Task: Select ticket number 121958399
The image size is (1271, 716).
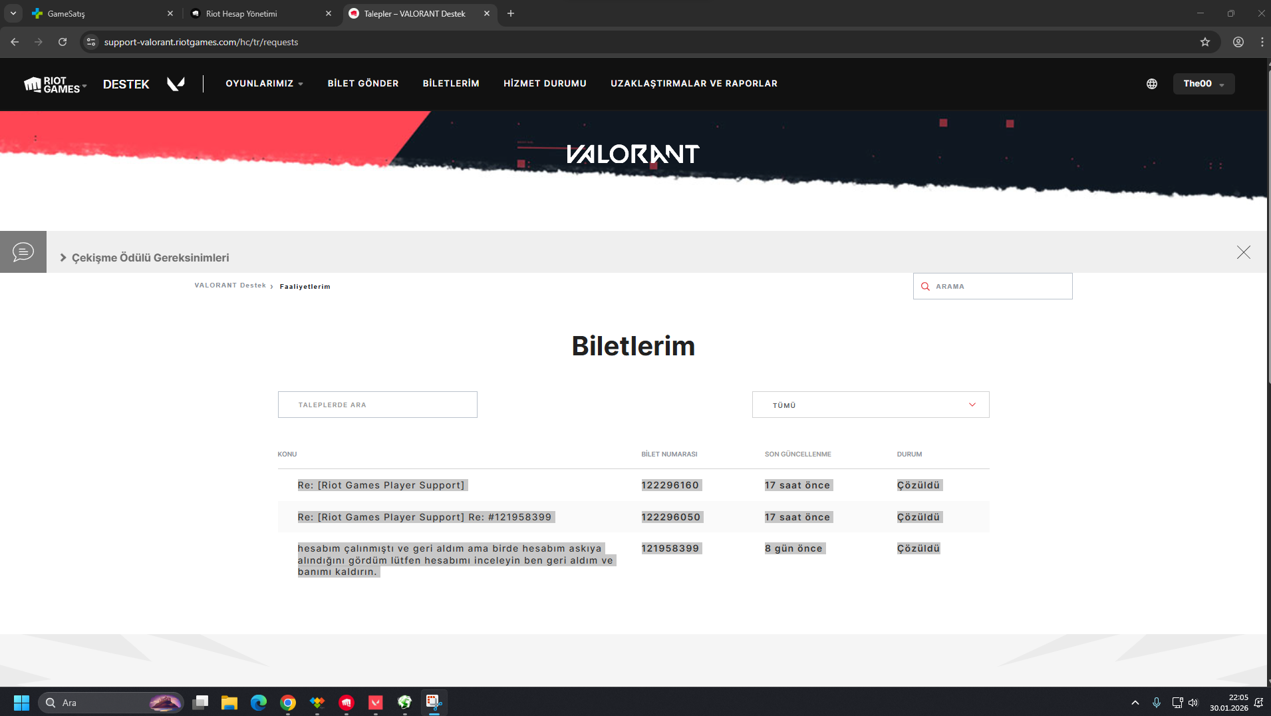Action: click(670, 548)
